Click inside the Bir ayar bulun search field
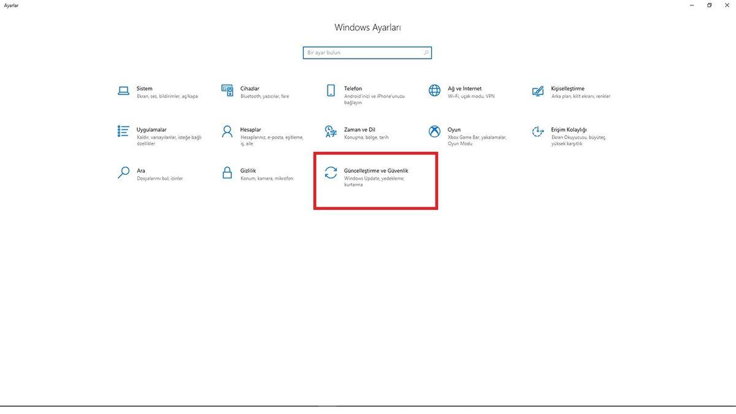 (356, 53)
